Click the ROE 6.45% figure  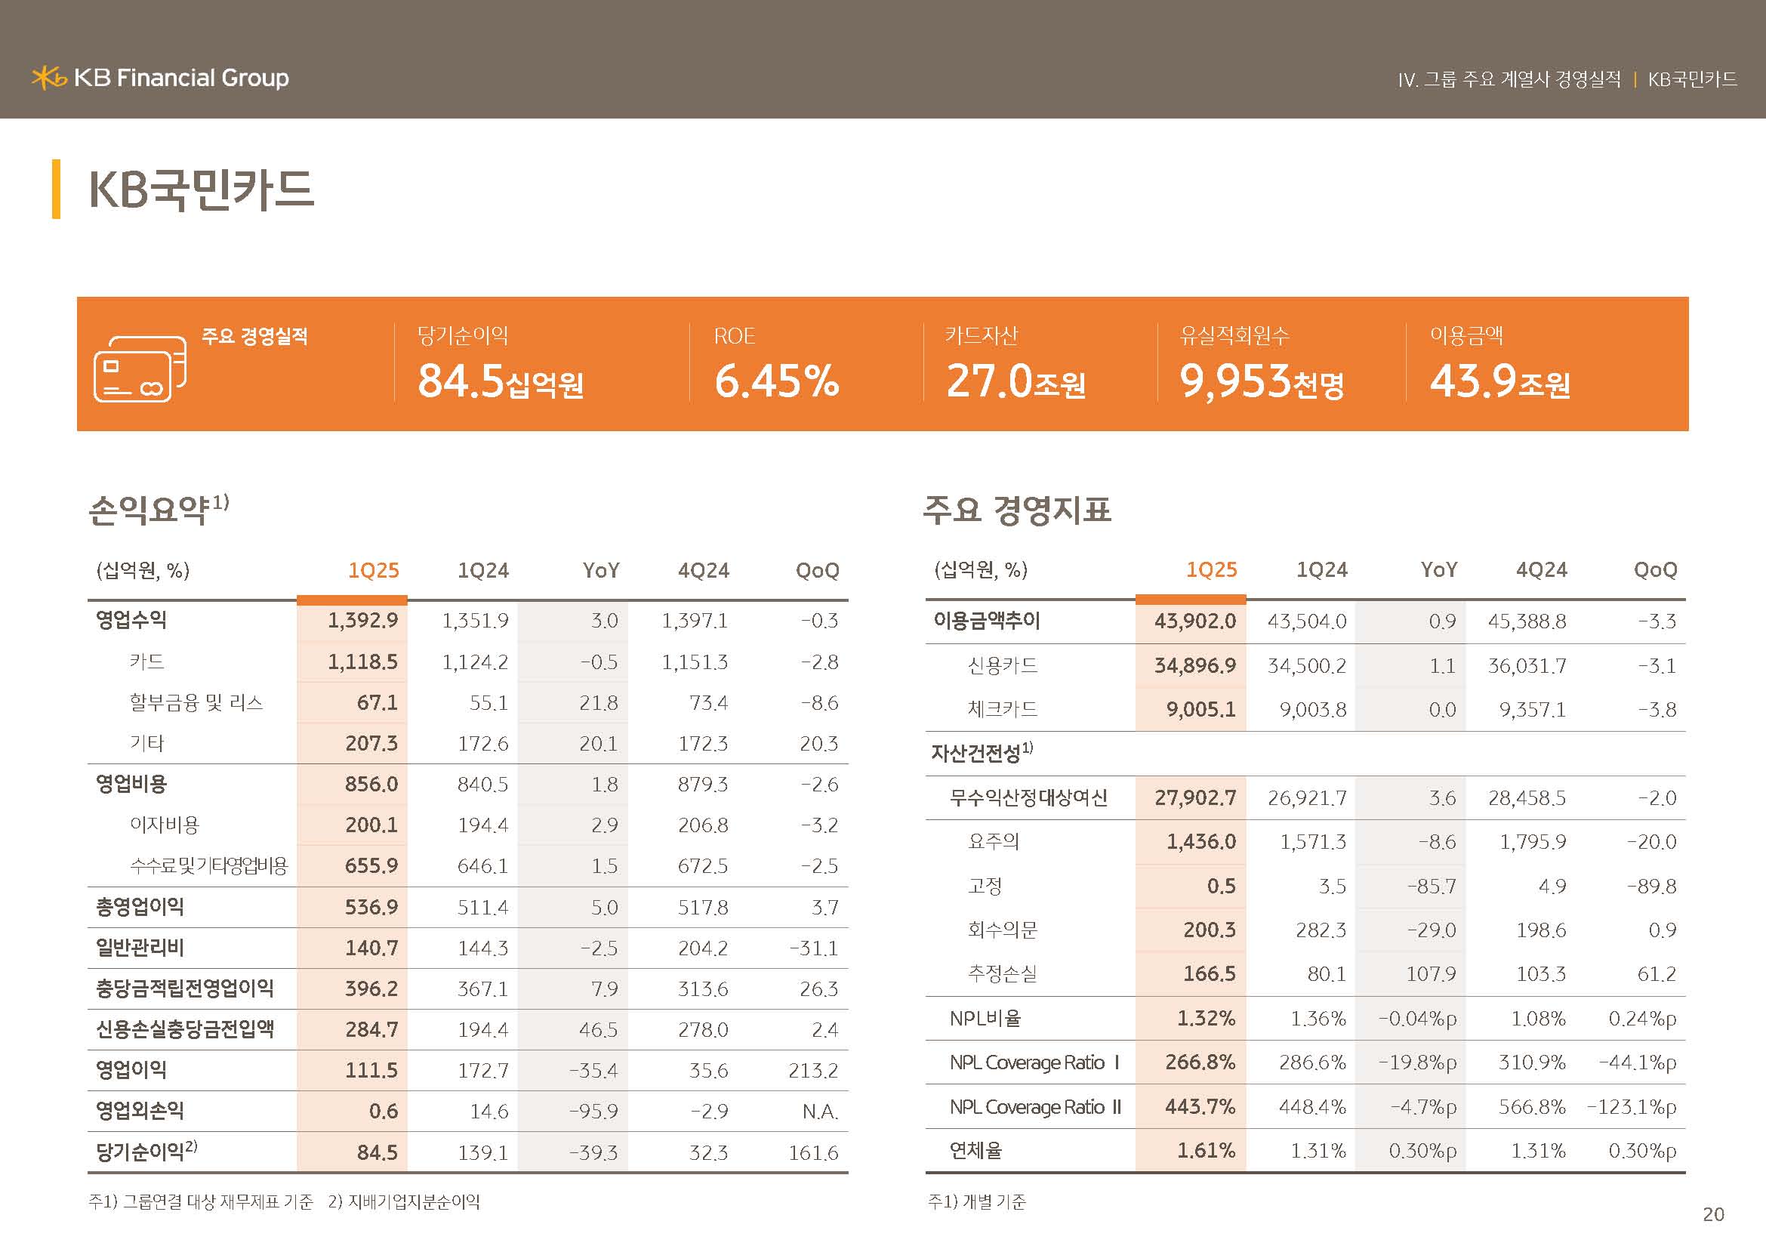click(x=776, y=381)
